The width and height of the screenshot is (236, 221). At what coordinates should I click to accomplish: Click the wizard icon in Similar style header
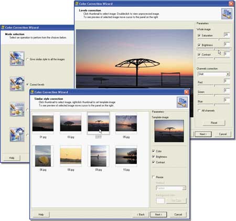[182, 102]
